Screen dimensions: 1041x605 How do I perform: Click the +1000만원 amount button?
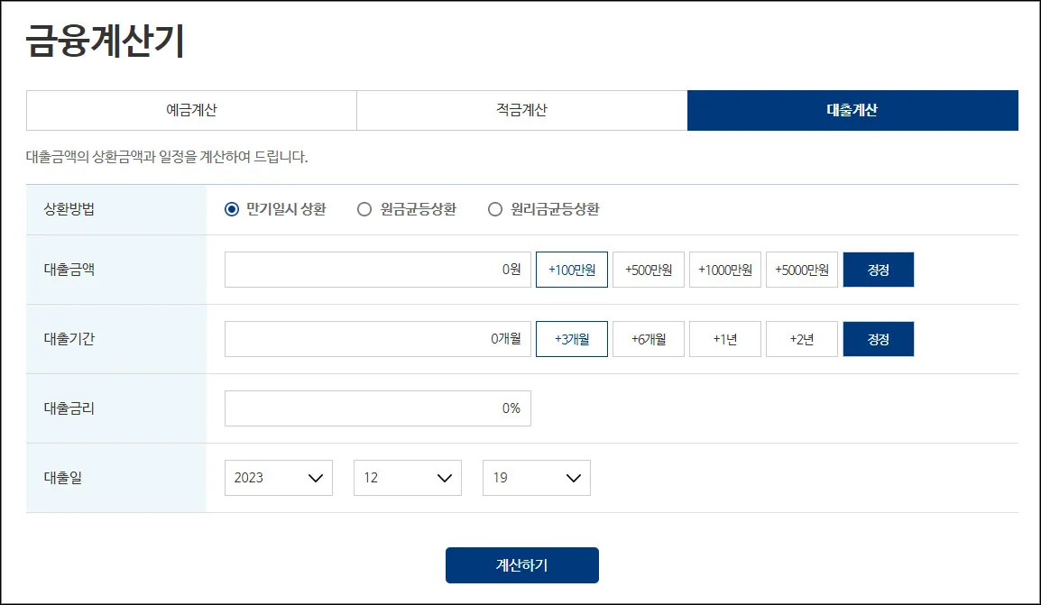tap(724, 269)
